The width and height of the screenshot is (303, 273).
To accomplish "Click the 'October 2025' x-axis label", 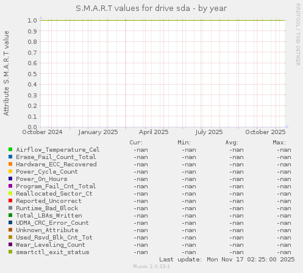I will (x=265, y=132).
